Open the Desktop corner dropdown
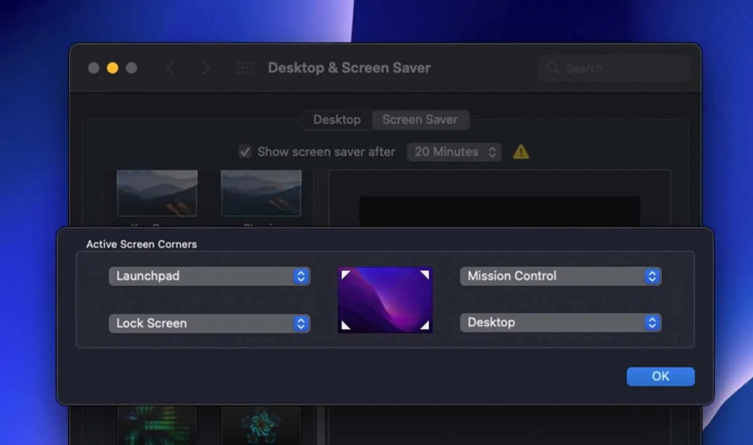The height and width of the screenshot is (445, 753). (x=560, y=323)
